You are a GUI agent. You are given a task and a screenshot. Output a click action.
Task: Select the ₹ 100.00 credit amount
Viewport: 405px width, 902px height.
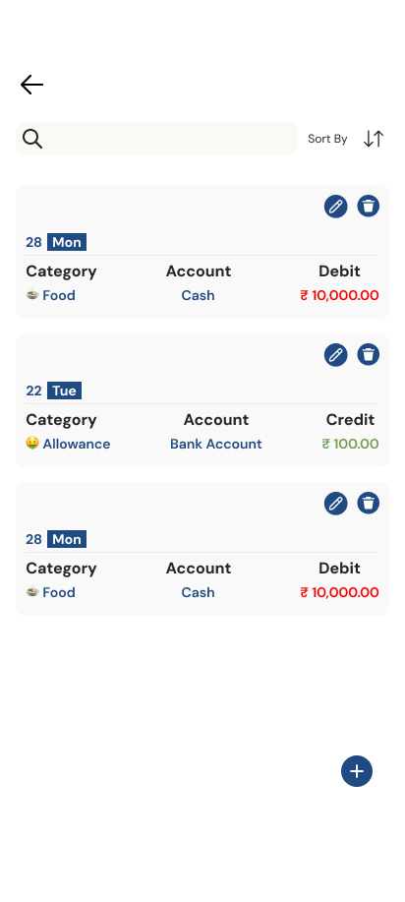(350, 444)
